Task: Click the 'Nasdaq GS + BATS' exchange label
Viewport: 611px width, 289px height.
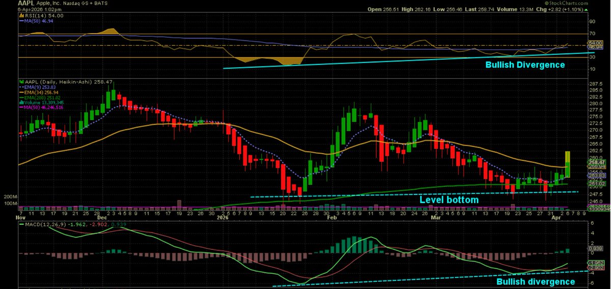Action: coord(87,3)
